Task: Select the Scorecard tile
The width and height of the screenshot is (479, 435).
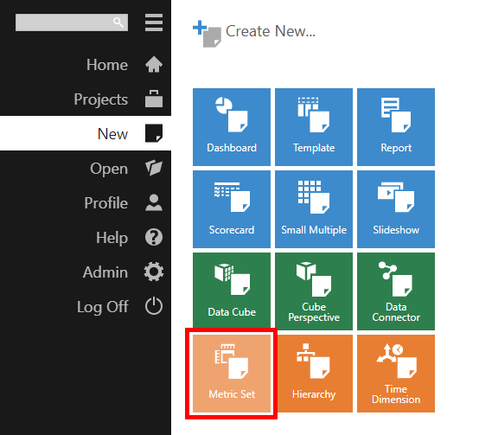Action: coord(232,209)
